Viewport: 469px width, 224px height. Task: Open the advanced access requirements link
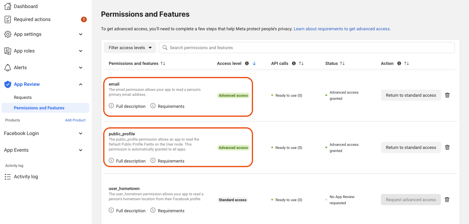[342, 29]
